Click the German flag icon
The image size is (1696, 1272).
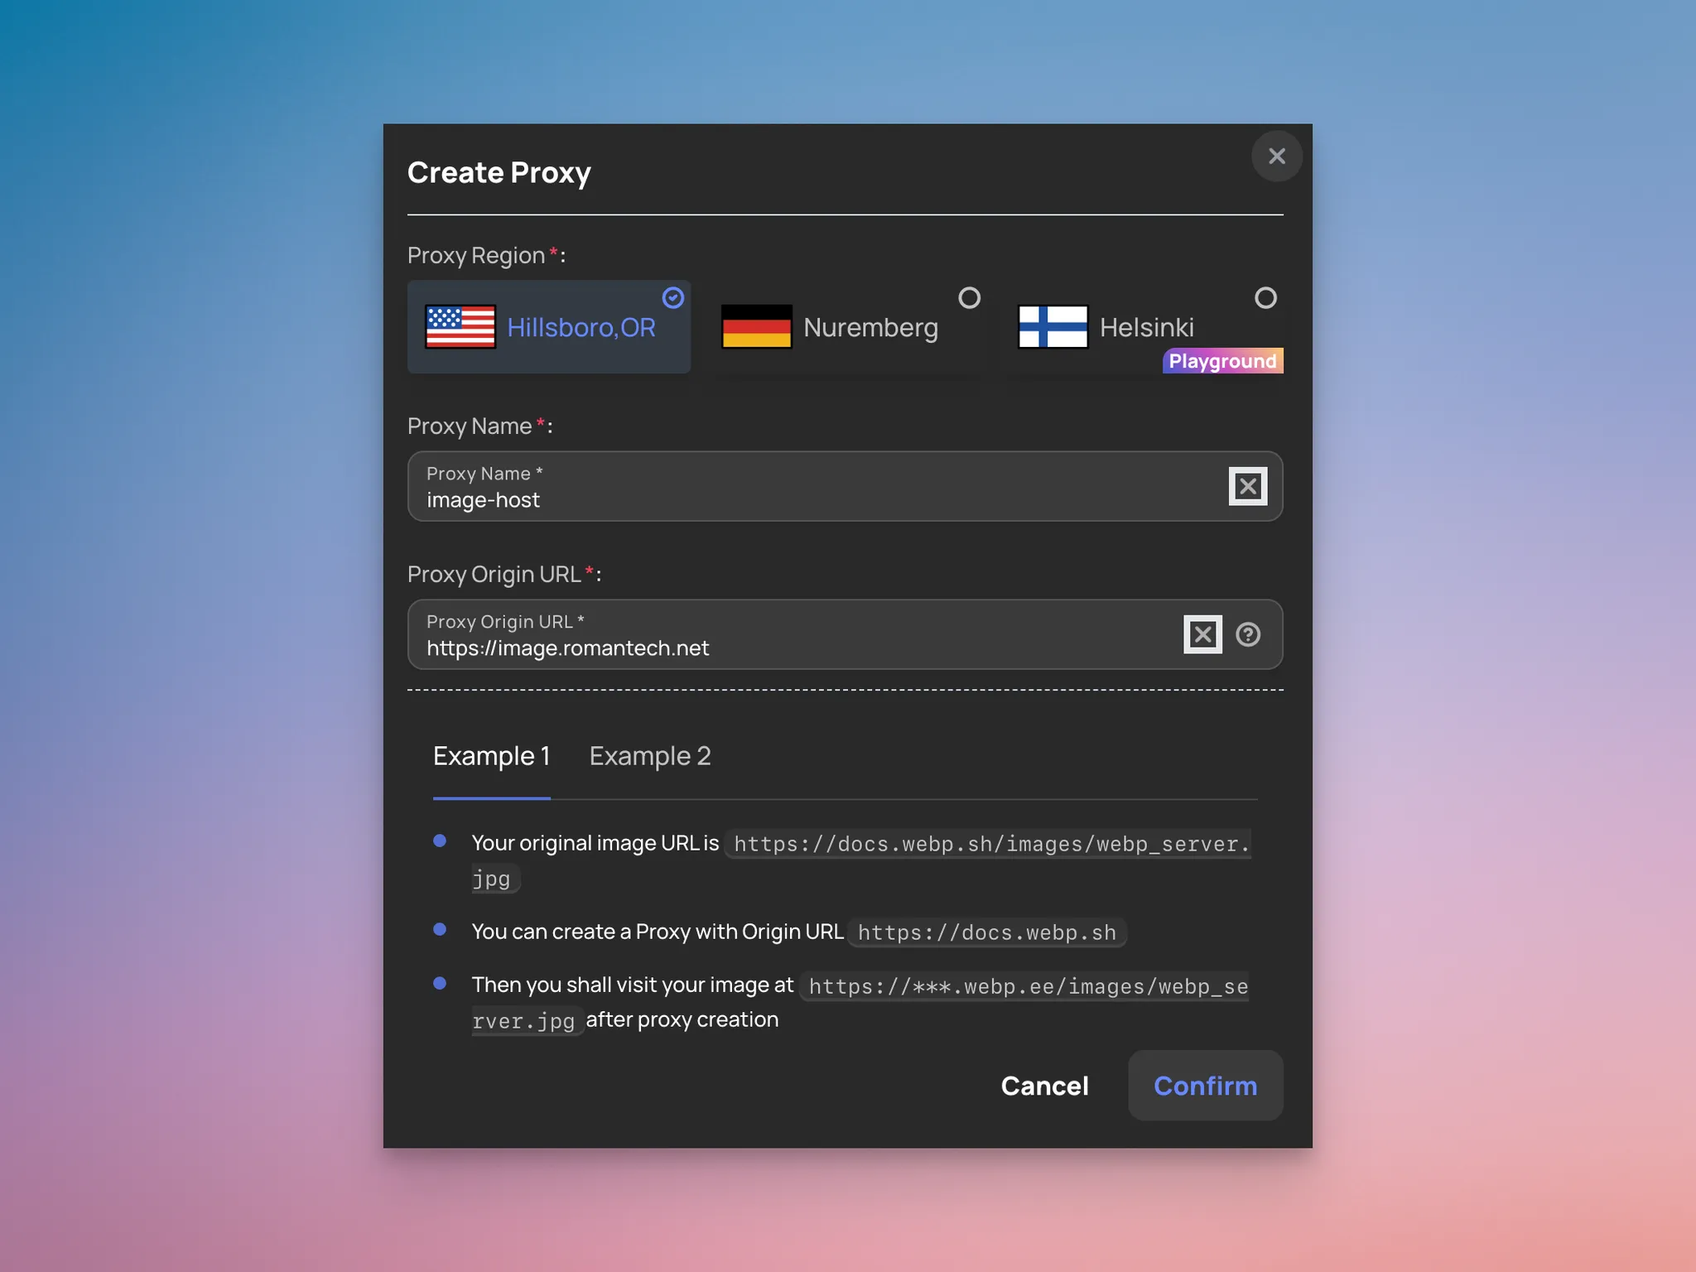click(756, 327)
